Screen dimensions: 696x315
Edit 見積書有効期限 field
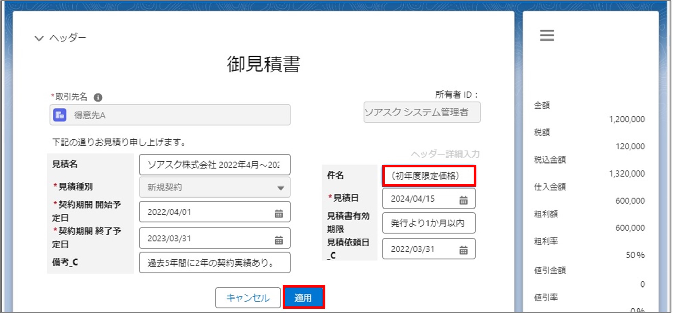point(429,223)
